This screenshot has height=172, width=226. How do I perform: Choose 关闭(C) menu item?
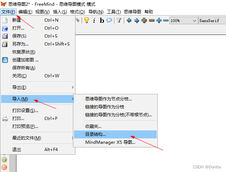click(x=38, y=76)
